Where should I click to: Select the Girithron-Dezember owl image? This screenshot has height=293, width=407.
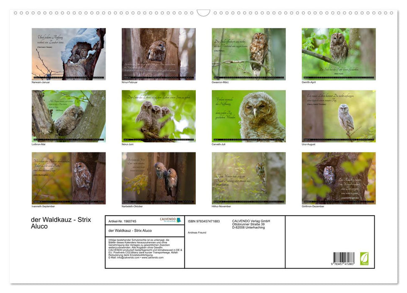pos(338,178)
